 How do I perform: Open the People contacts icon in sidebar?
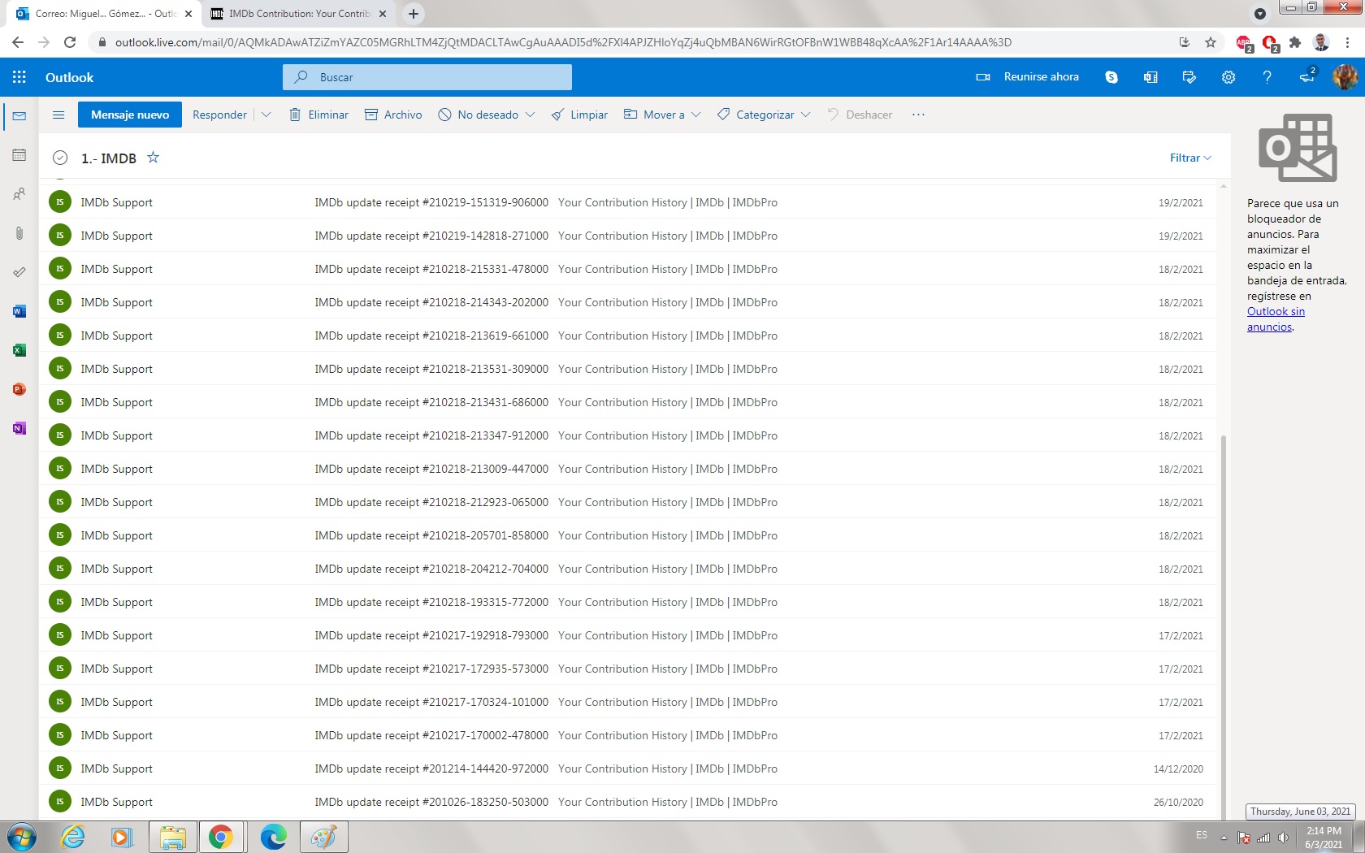[19, 194]
